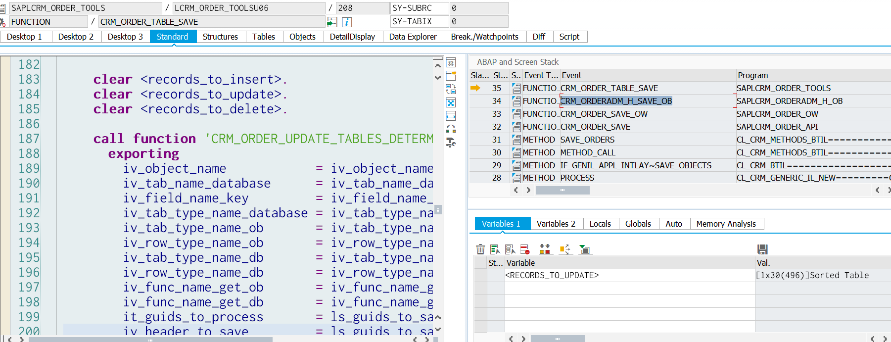891x342 pixels.
Task: Click the maximize horizontally icon
Action: [451, 116]
